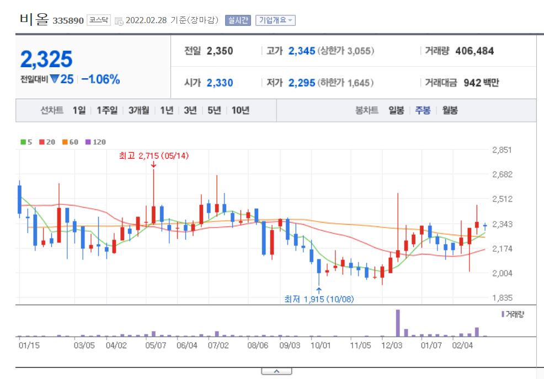
Task: Collapse the chart with bottom up-arrow handle
Action: pyautogui.click(x=276, y=371)
